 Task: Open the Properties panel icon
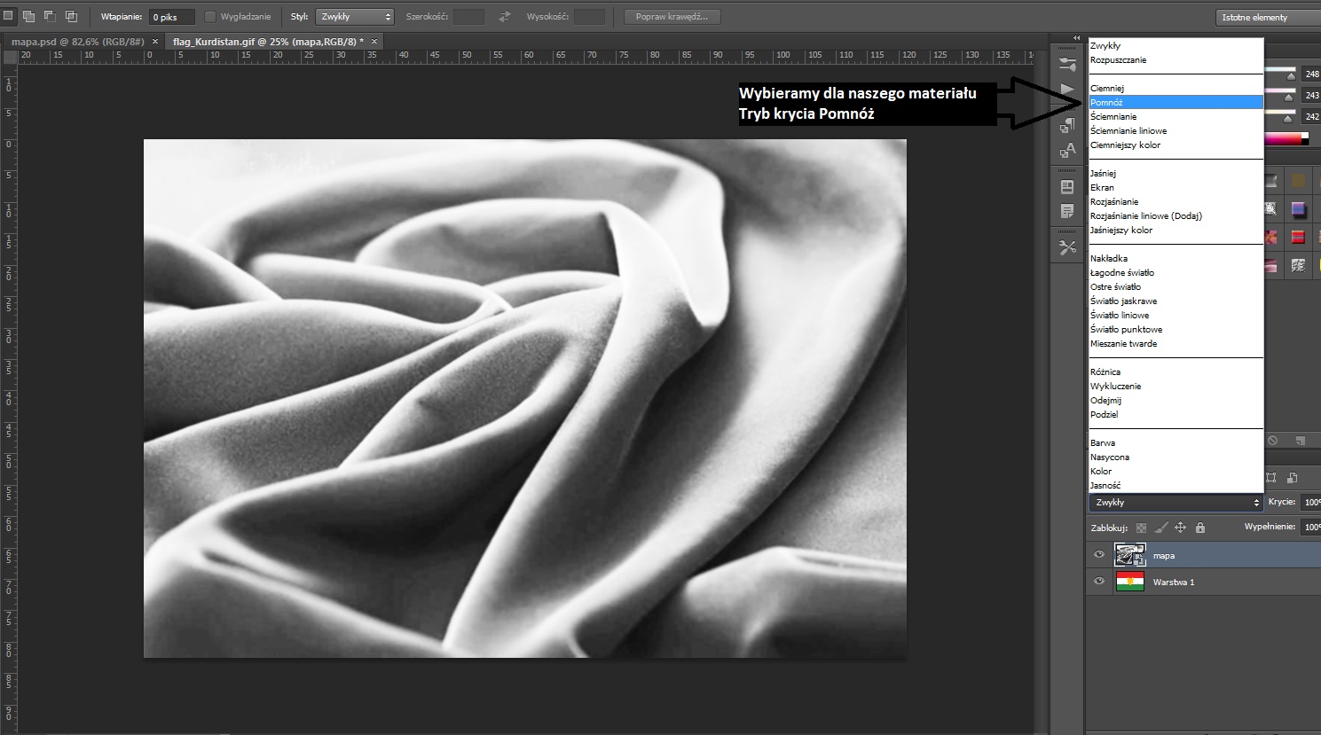coord(1067,187)
